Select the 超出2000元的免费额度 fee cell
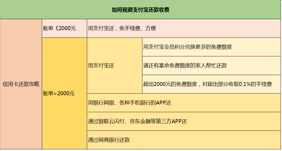282x151 pixels. tap(212, 84)
